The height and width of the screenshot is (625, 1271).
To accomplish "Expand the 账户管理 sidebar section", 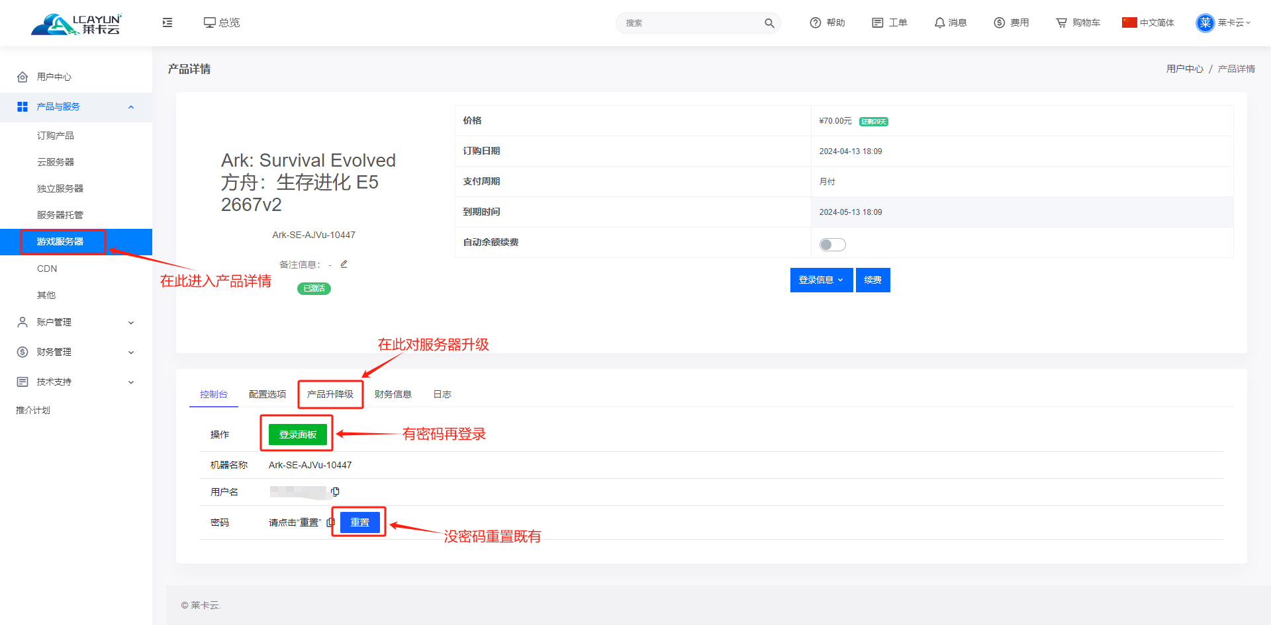I will pyautogui.click(x=75, y=322).
